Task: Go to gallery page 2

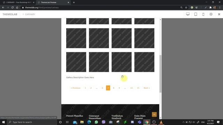Action: point(91,88)
